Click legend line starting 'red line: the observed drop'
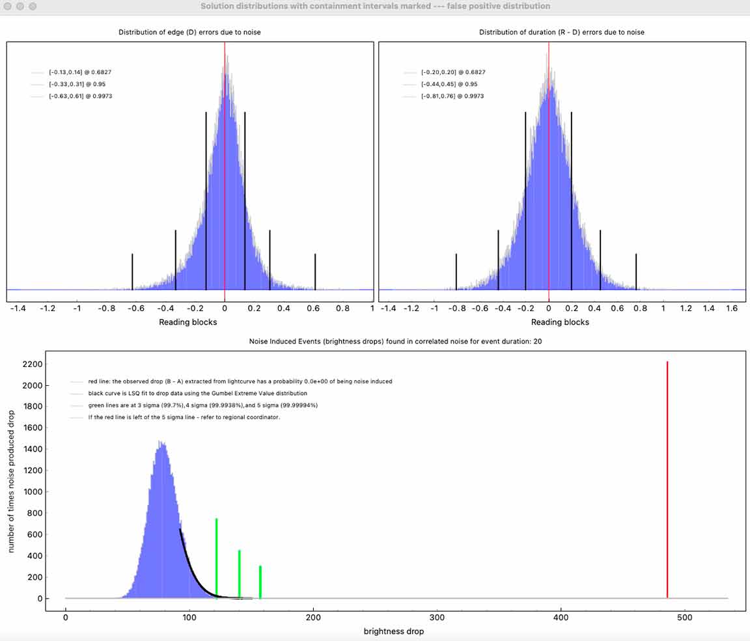750x641 pixels. click(x=240, y=381)
